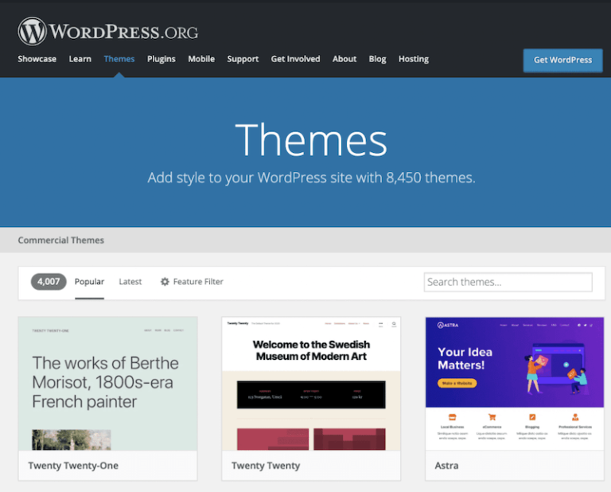The image size is (611, 492).
Task: Click the Professional Services icon in Astra preview
Action: point(575,417)
